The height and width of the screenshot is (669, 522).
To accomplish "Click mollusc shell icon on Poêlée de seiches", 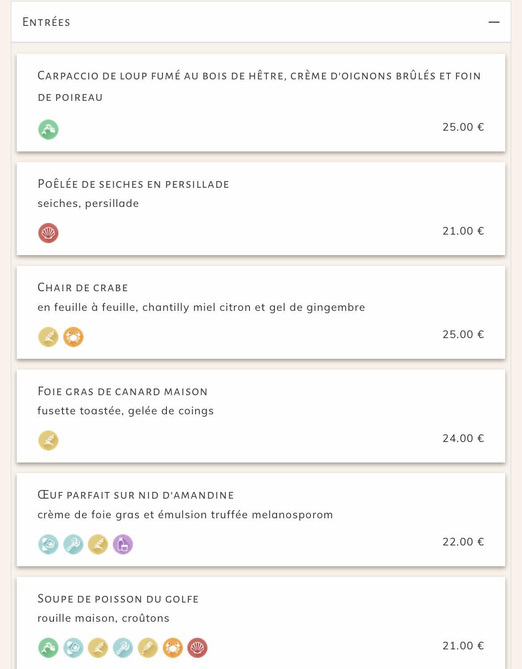I will tap(48, 233).
